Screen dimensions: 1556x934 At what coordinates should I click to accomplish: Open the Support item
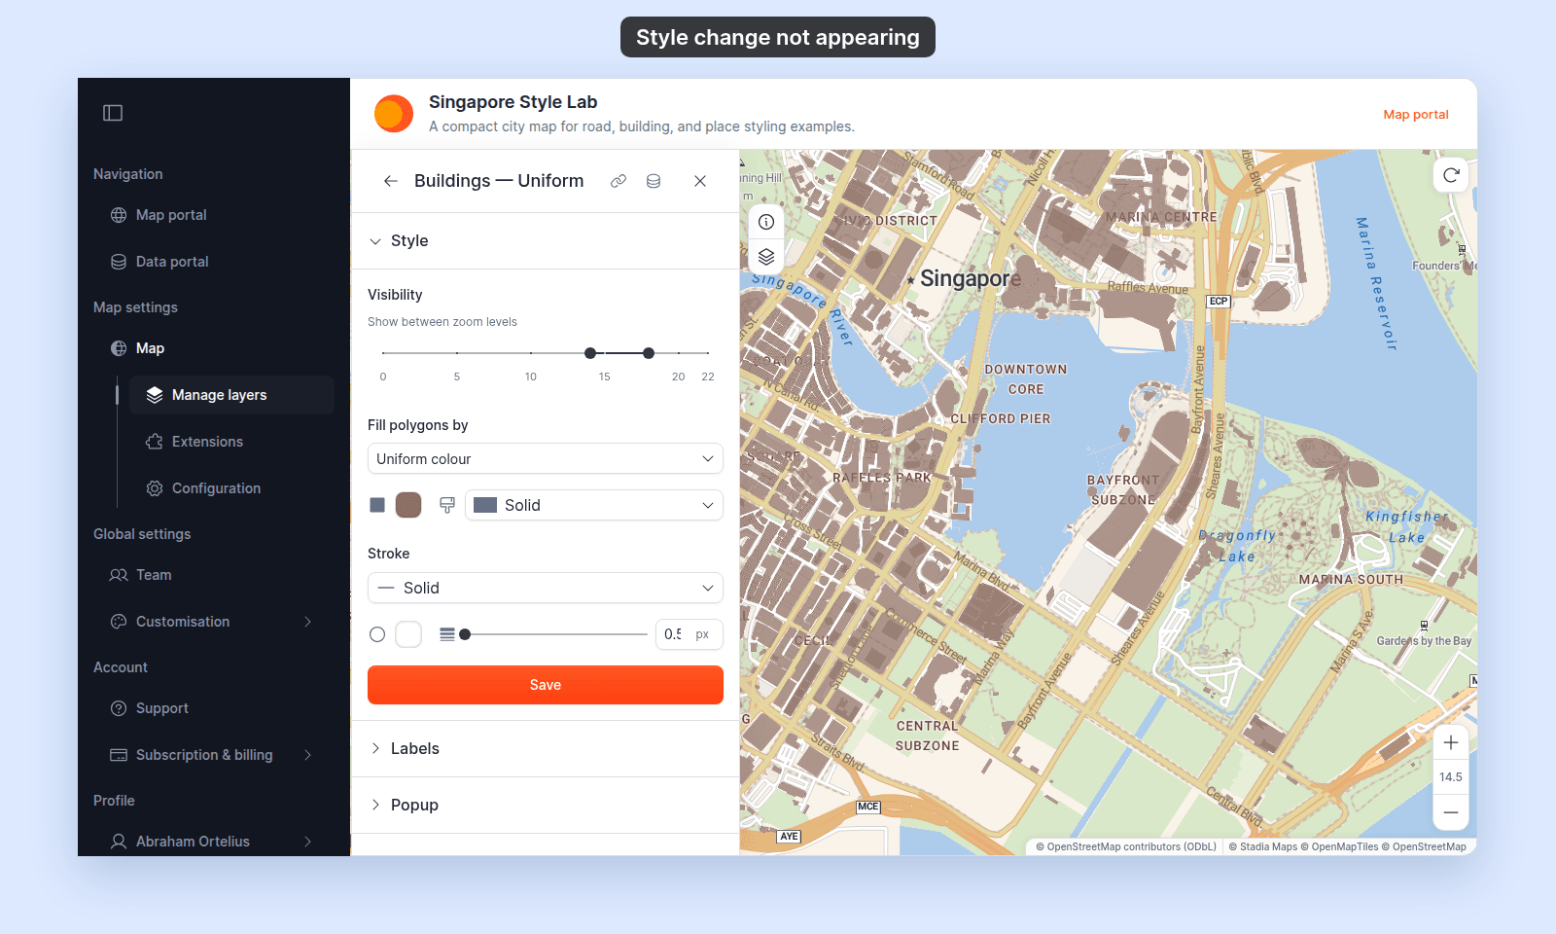pyautogui.click(x=212, y=708)
